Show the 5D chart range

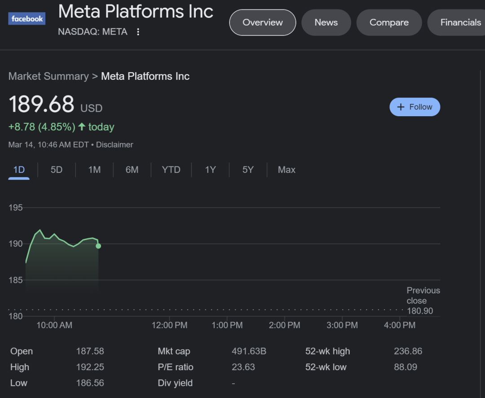click(x=57, y=170)
